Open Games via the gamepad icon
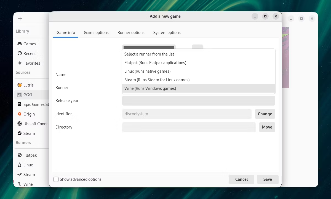This screenshot has width=331, height=199. [x=20, y=44]
